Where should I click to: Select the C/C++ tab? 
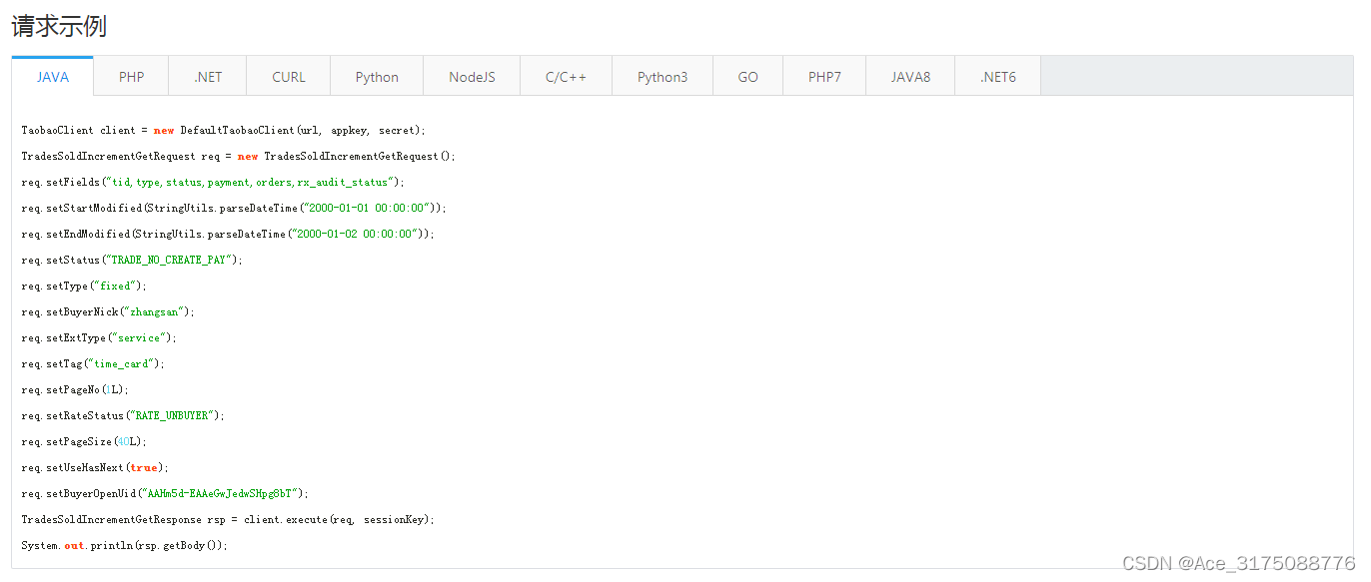(566, 77)
